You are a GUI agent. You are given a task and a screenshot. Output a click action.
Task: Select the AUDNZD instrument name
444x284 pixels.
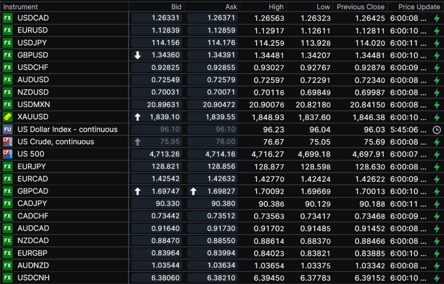tap(33, 265)
